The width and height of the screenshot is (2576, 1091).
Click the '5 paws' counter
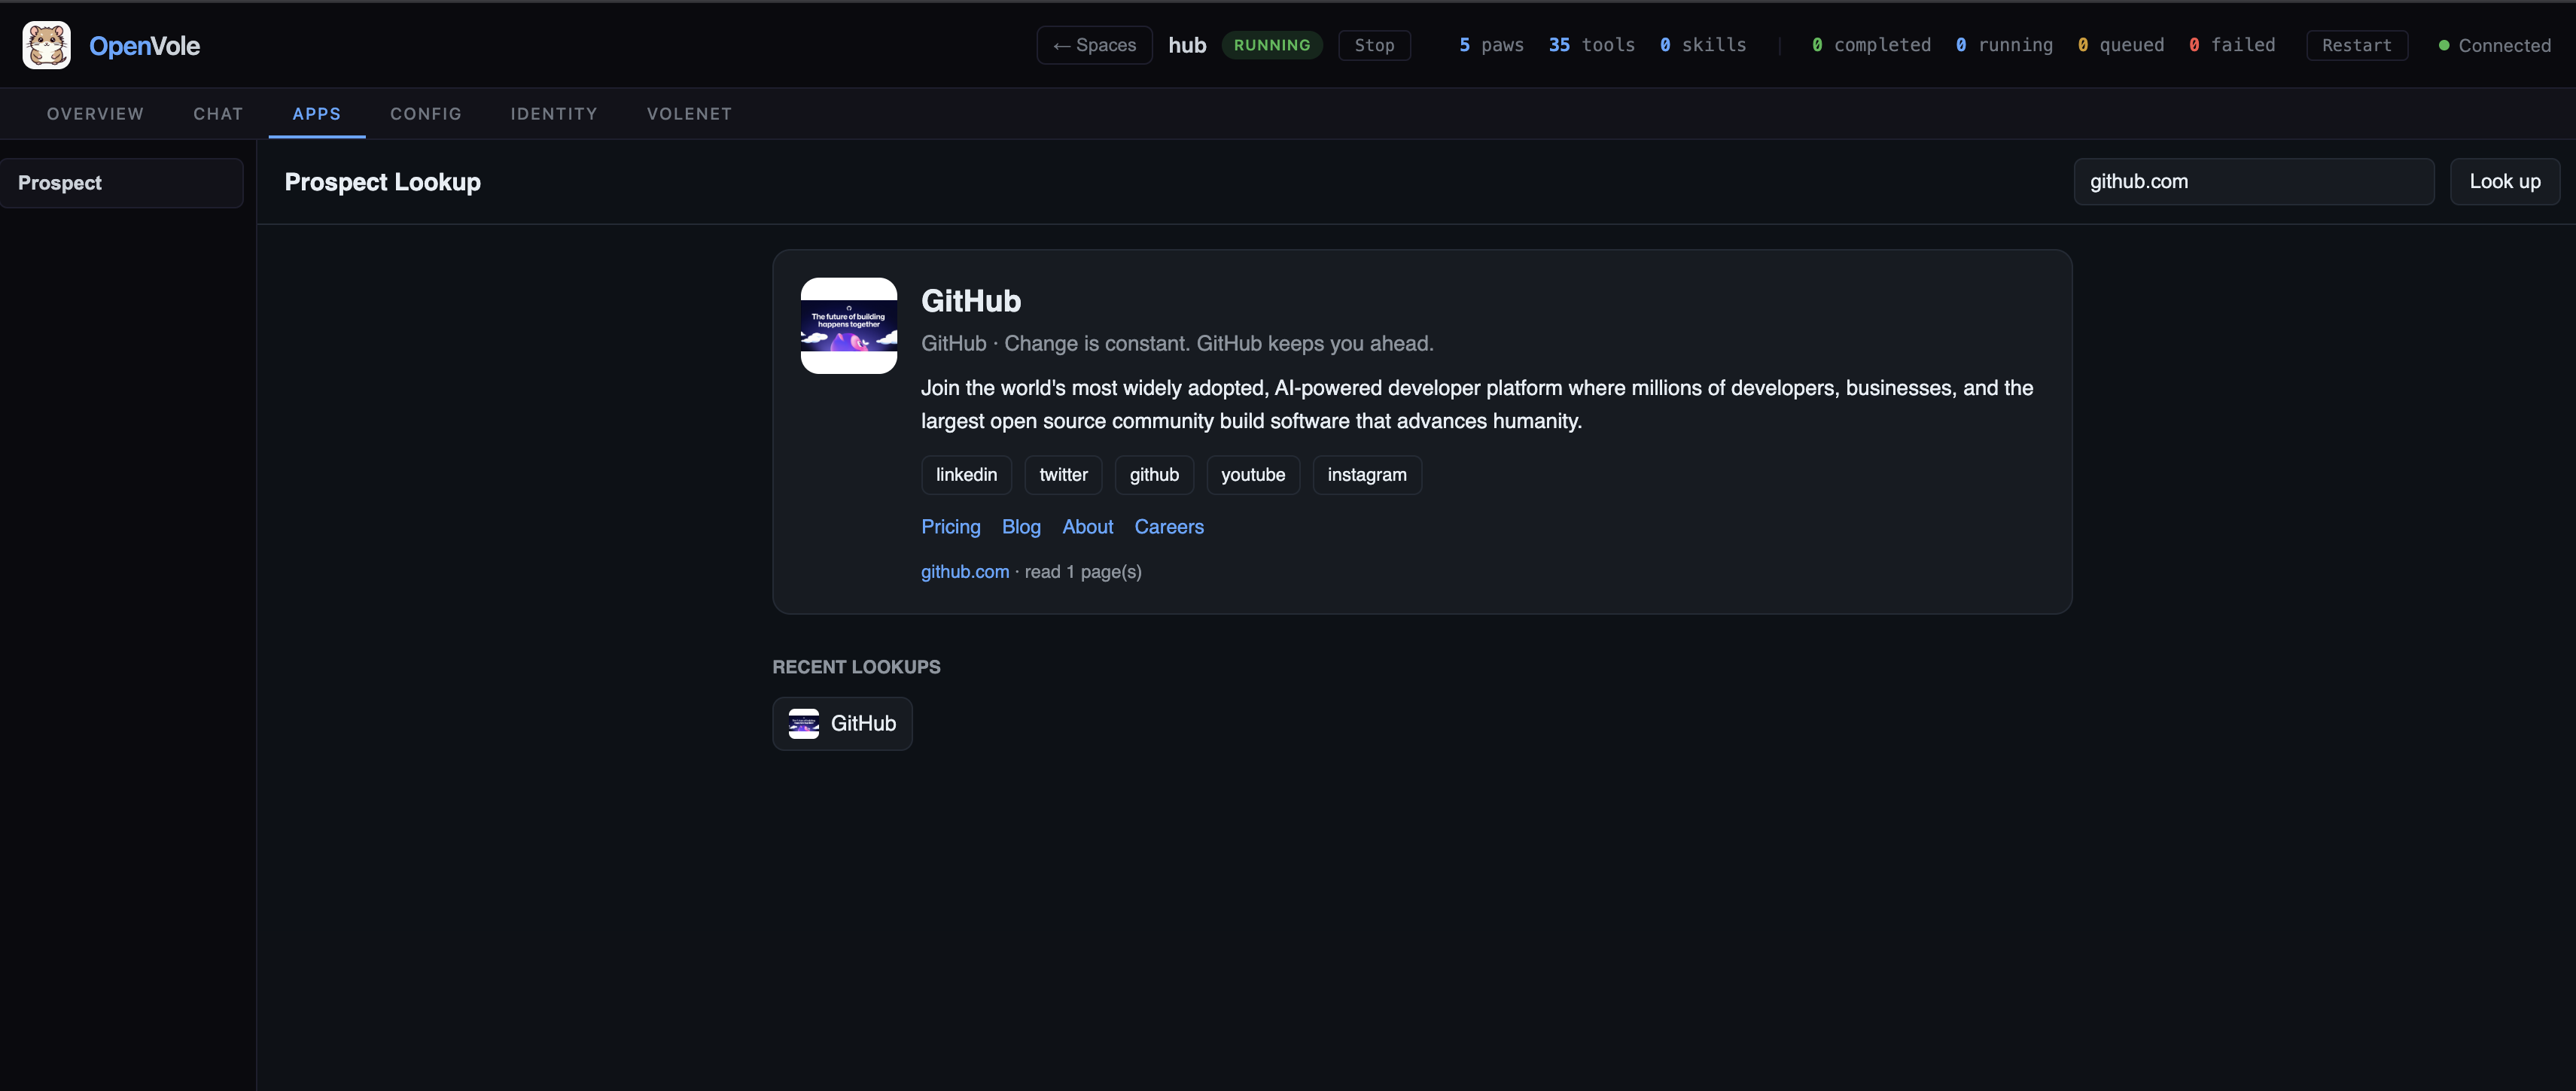[1491, 45]
